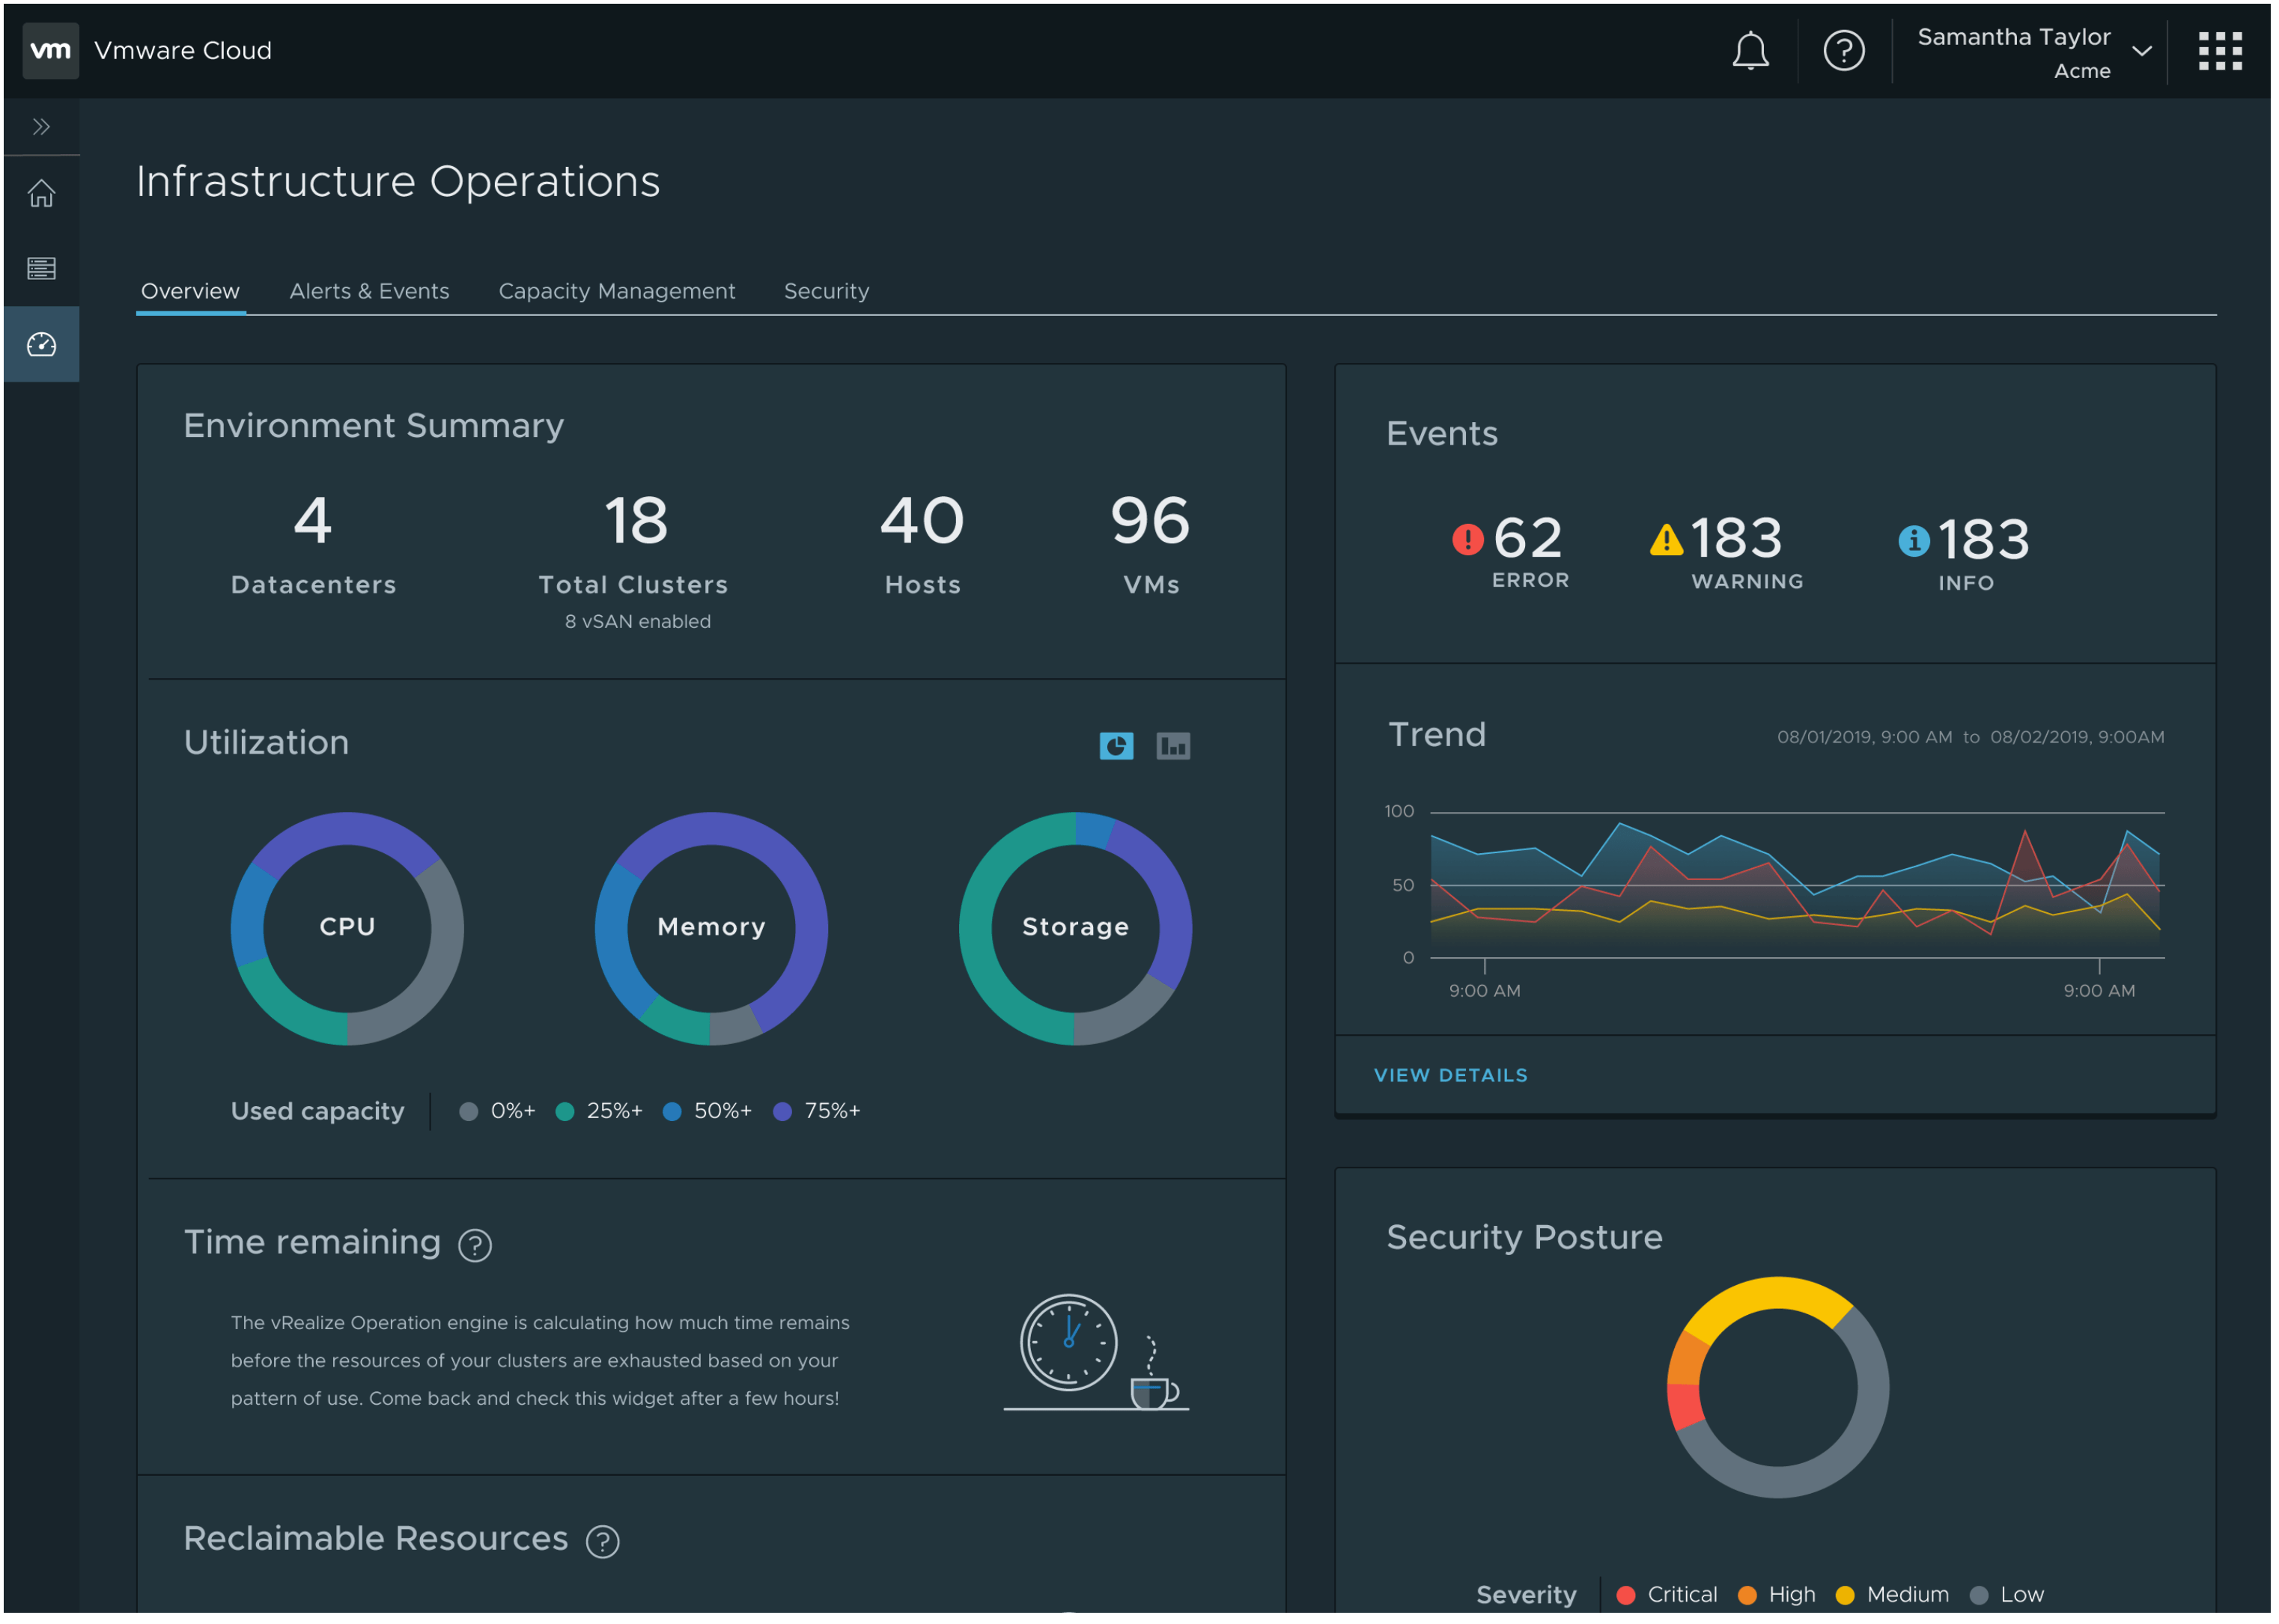Click the Critical severity legend swatch
The image size is (2279, 1624).
coord(1628,1596)
